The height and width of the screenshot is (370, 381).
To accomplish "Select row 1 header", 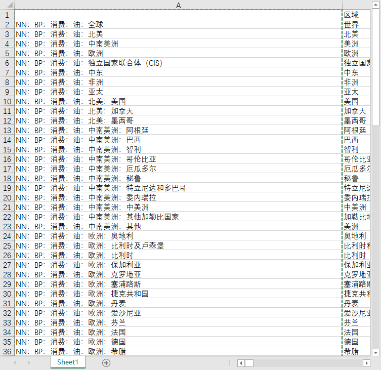I will [7, 15].
